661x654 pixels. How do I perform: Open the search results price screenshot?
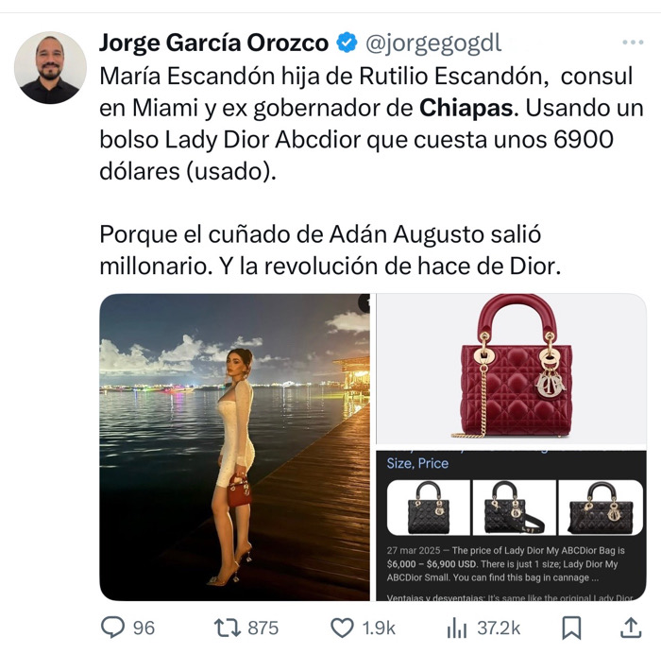click(x=511, y=525)
